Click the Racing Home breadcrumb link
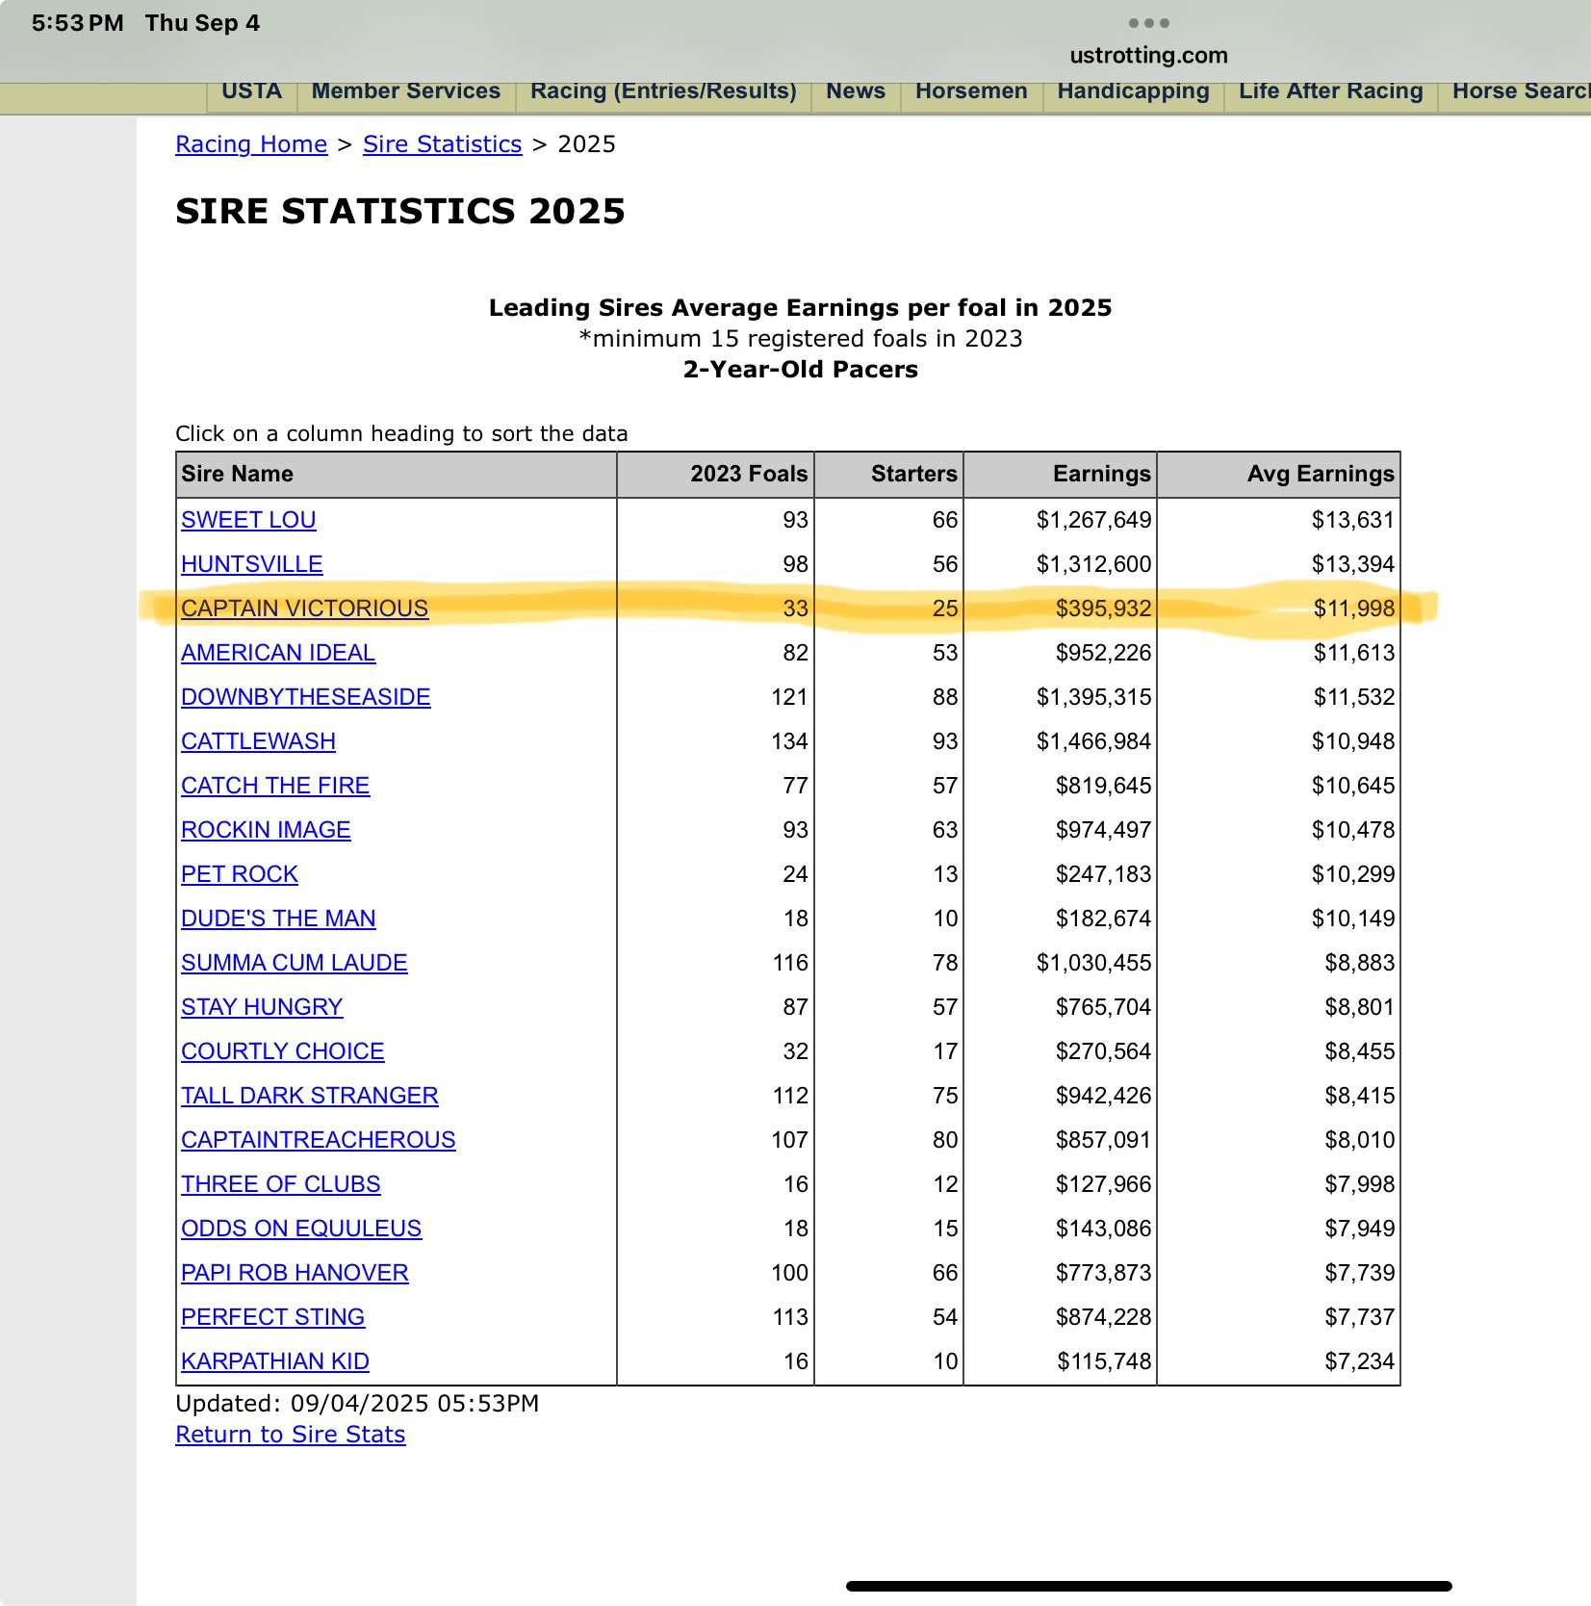1591x1606 pixels. tap(251, 144)
